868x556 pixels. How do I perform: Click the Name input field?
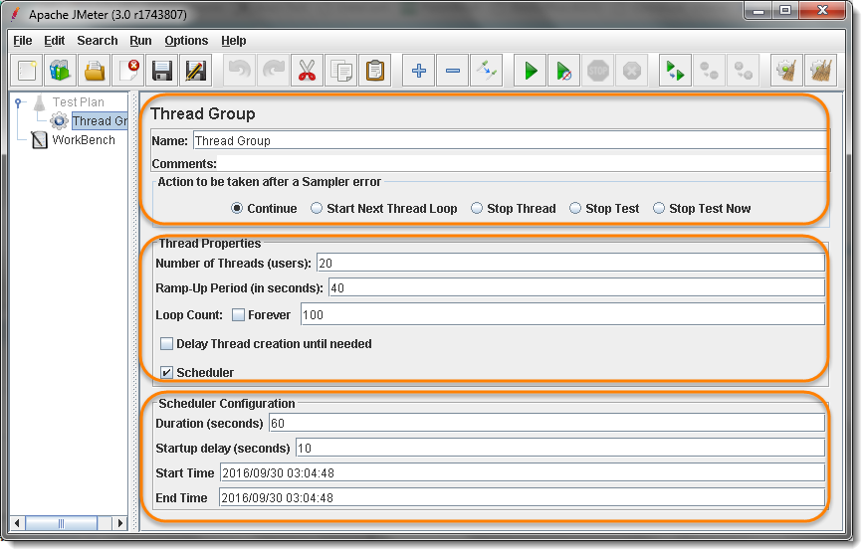(x=511, y=141)
